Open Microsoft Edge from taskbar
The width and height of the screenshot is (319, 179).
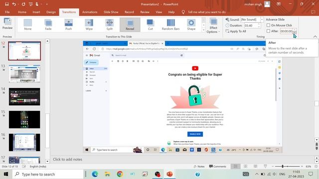[x=95, y=174]
